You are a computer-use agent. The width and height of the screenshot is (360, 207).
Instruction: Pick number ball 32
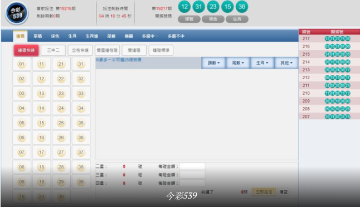point(81,79)
